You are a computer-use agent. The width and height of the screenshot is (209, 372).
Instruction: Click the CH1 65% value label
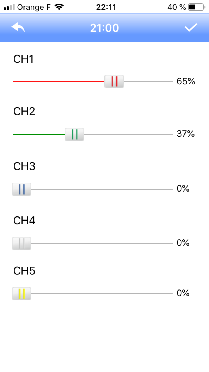click(x=186, y=81)
